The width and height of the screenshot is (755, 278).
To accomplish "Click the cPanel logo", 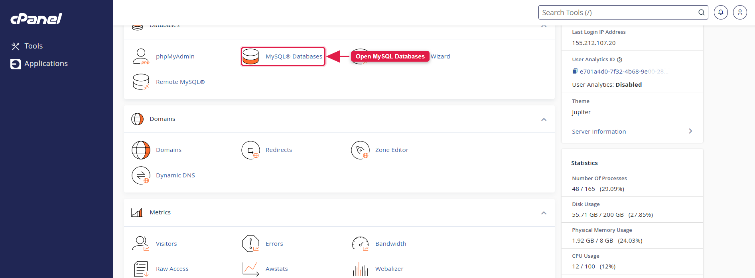I will click(36, 19).
